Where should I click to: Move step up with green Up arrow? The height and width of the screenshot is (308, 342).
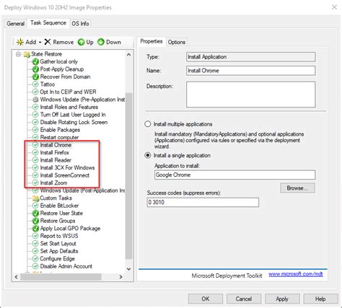pyautogui.click(x=82, y=42)
